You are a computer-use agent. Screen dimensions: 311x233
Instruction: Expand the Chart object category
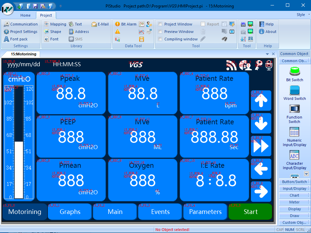[295, 195]
